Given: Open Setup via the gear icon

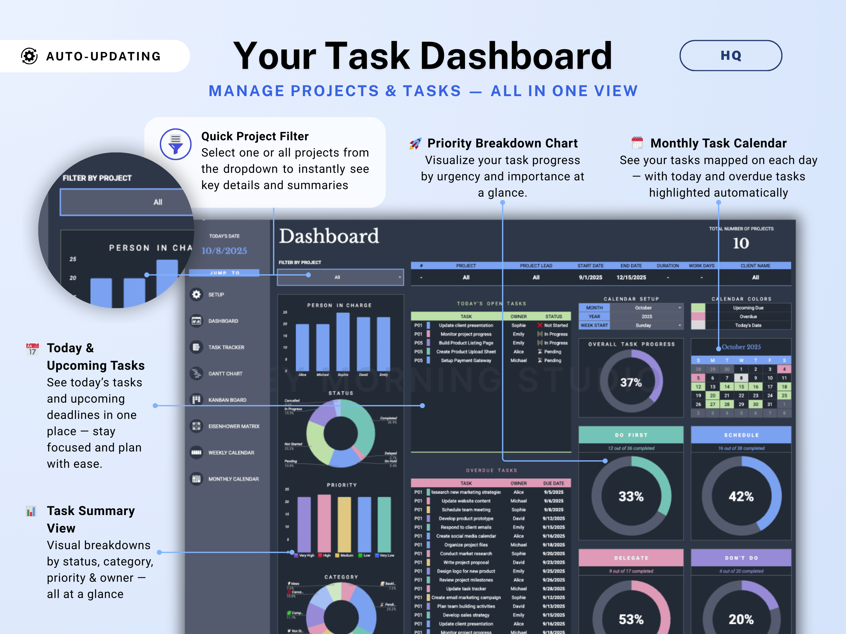Looking at the screenshot, I should point(196,295).
